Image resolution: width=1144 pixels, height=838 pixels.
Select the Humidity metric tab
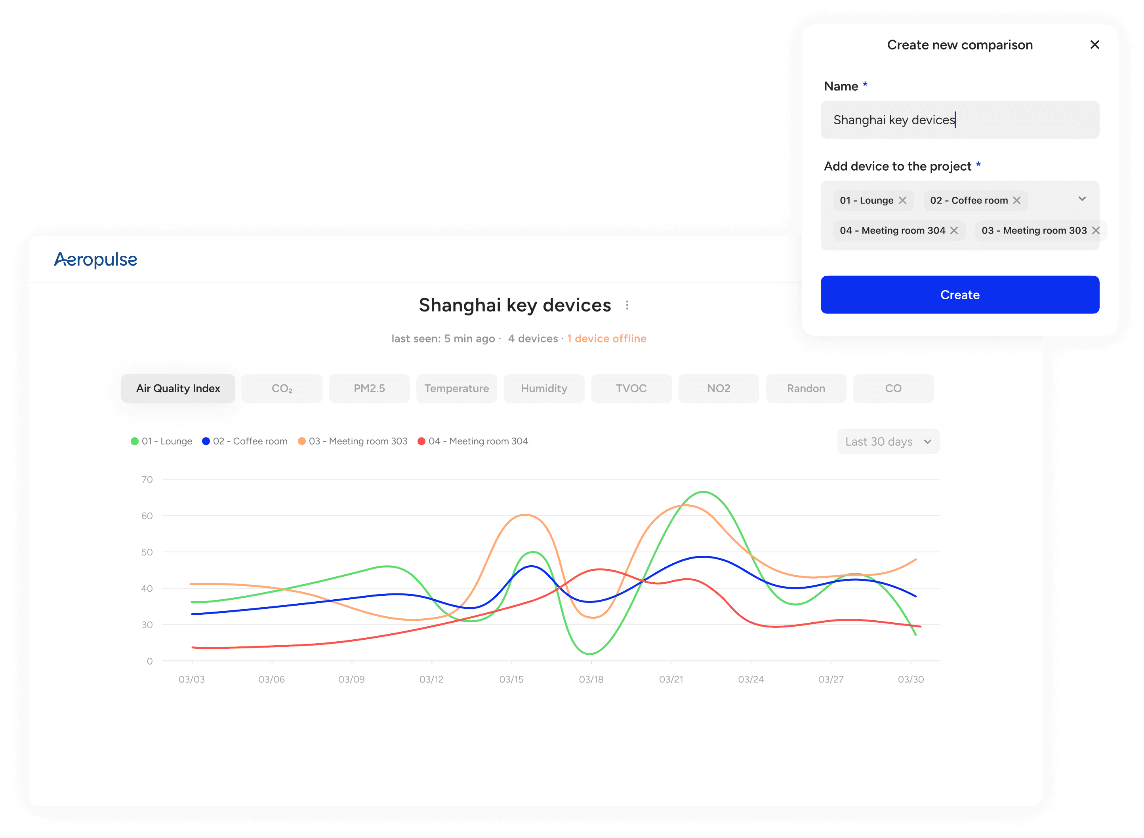(x=543, y=388)
